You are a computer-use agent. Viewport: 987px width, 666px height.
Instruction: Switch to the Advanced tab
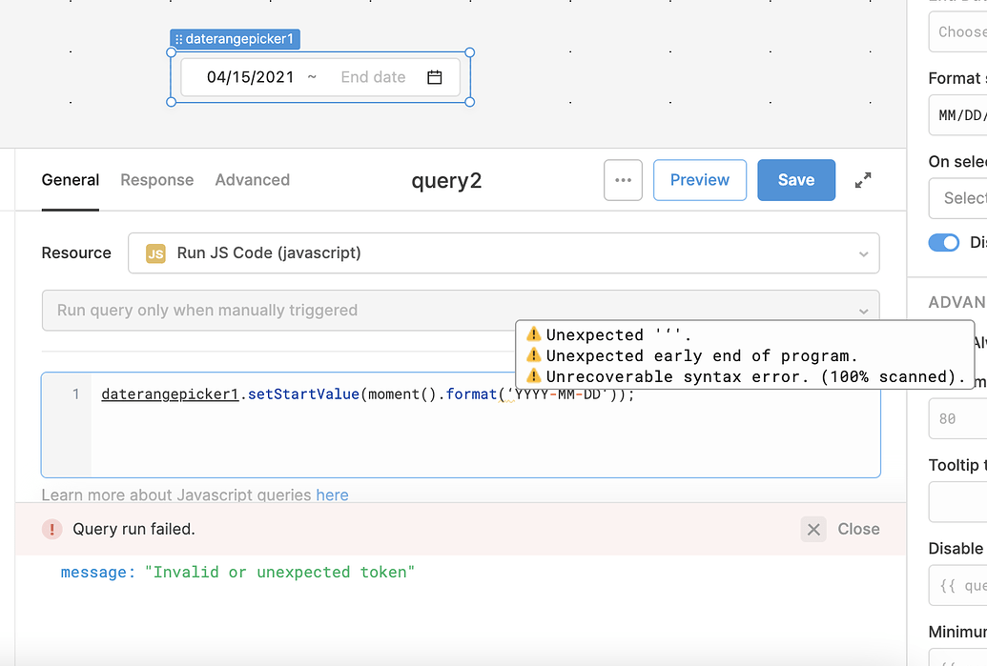coord(253,180)
